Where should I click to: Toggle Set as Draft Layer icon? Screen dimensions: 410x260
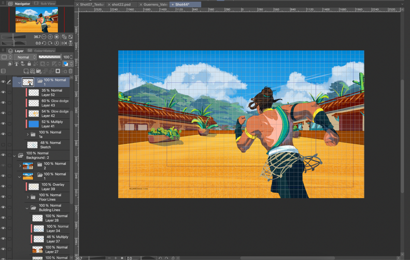coord(23,64)
